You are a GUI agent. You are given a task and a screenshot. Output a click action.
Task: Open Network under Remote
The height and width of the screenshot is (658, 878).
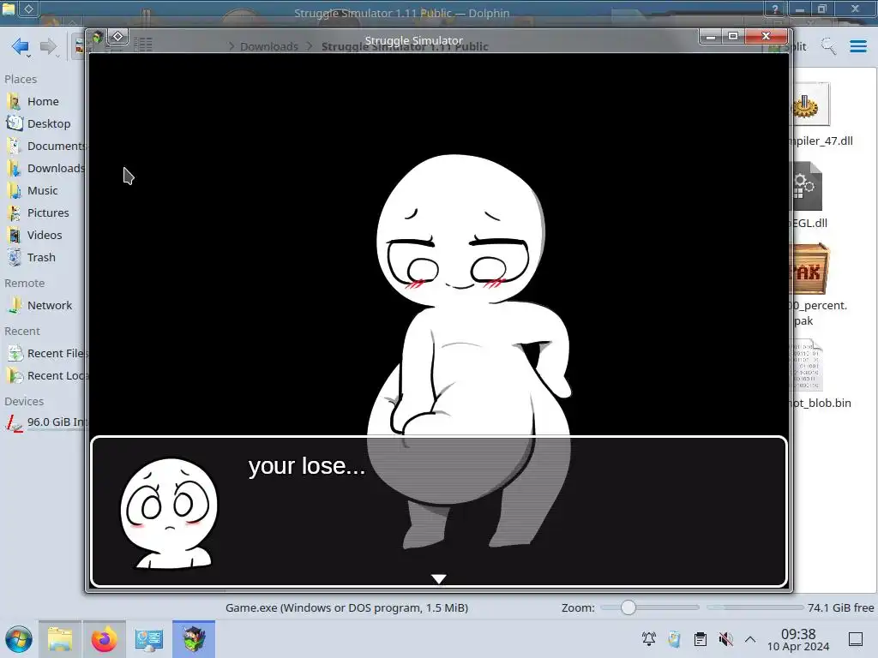coord(43,306)
